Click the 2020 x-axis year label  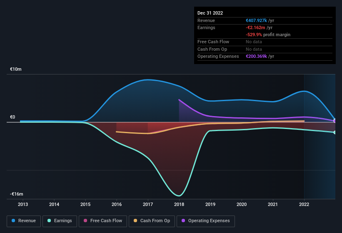pos(242,204)
